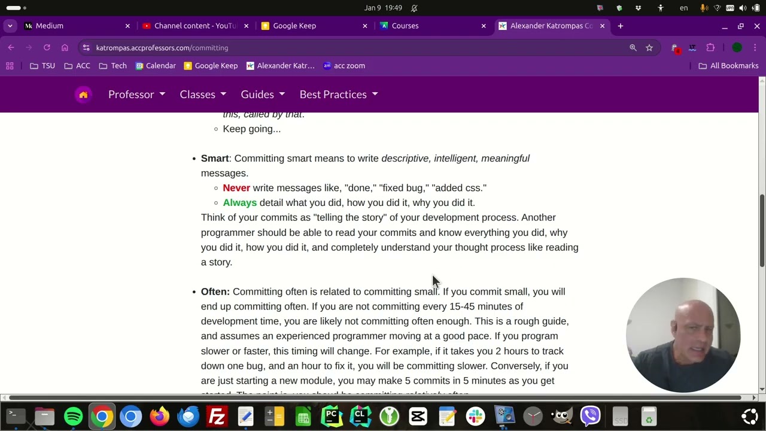The image size is (766, 431).
Task: Open the acc zoom bookmark
Action: (x=344, y=66)
